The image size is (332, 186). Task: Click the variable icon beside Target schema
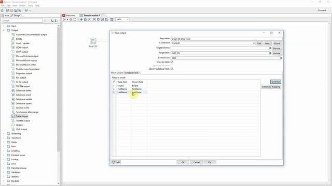coord(270,48)
